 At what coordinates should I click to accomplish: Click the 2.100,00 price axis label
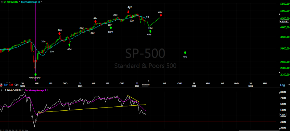tap(285, 75)
